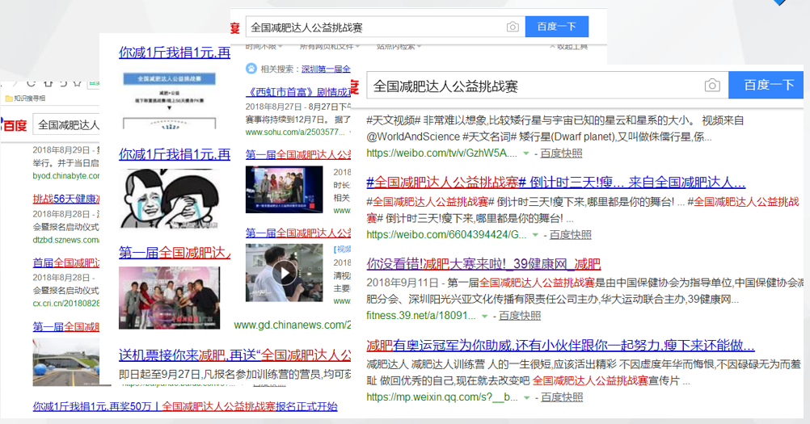Expand arrow next to weibo.com/6604394424 URL

click(x=535, y=235)
